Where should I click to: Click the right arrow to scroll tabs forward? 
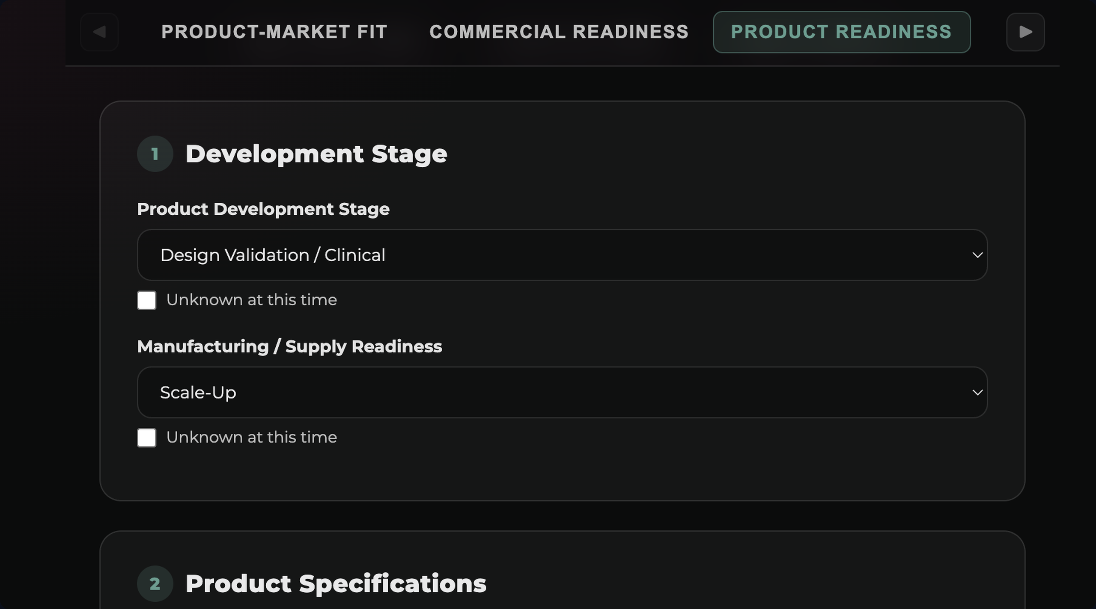(1025, 32)
